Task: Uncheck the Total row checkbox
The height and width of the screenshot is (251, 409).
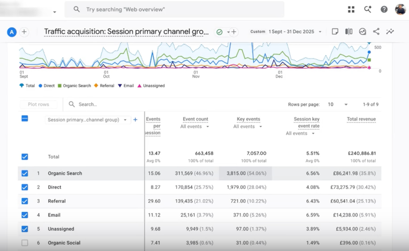Action: 25,157
